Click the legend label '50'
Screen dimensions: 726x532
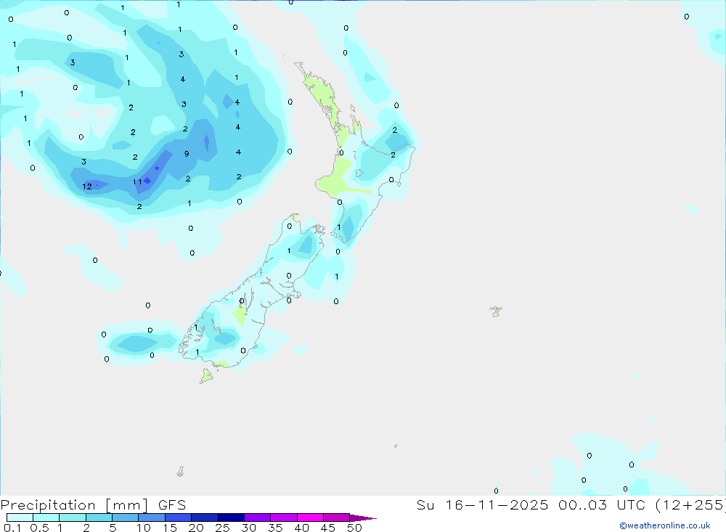point(355,528)
